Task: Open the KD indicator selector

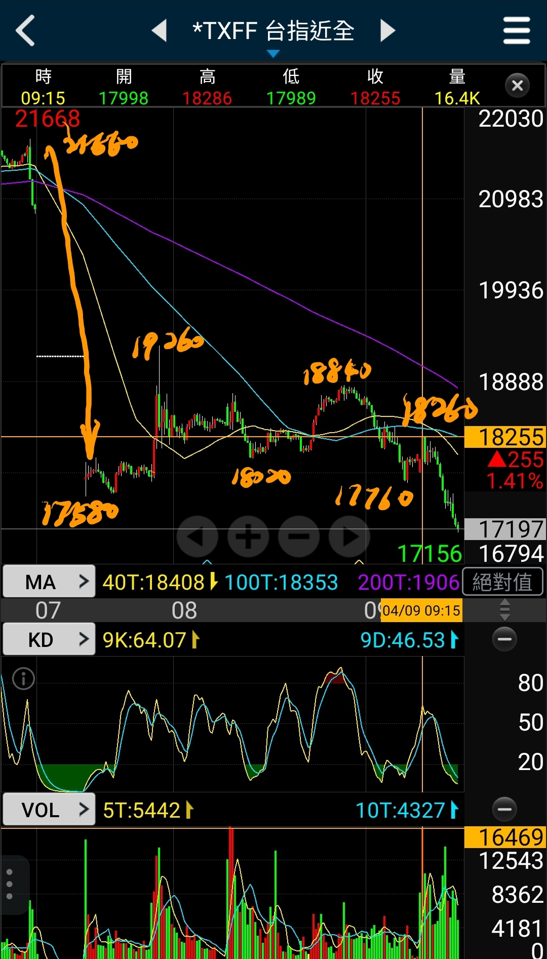Action: (49, 639)
